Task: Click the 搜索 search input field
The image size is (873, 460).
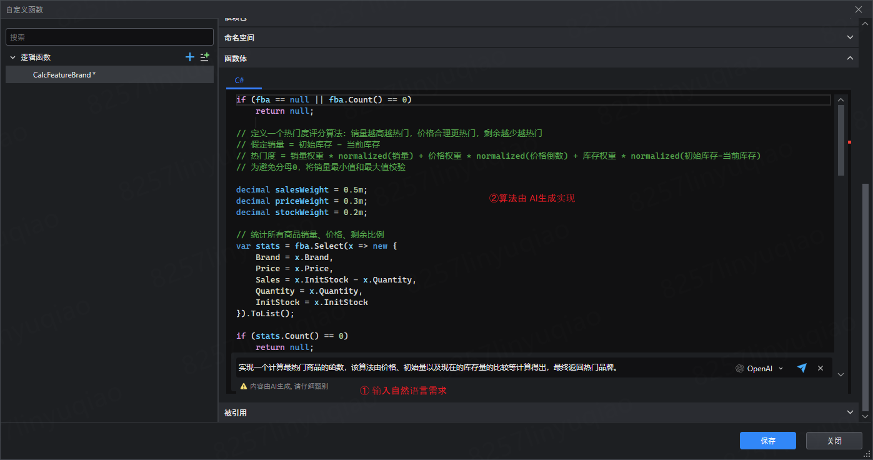Action: pos(109,37)
